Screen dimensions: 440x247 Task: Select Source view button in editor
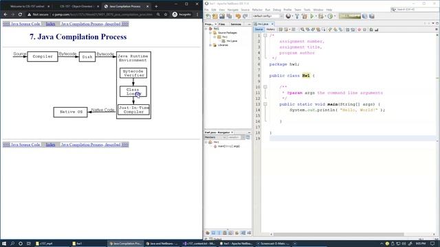tap(259, 30)
